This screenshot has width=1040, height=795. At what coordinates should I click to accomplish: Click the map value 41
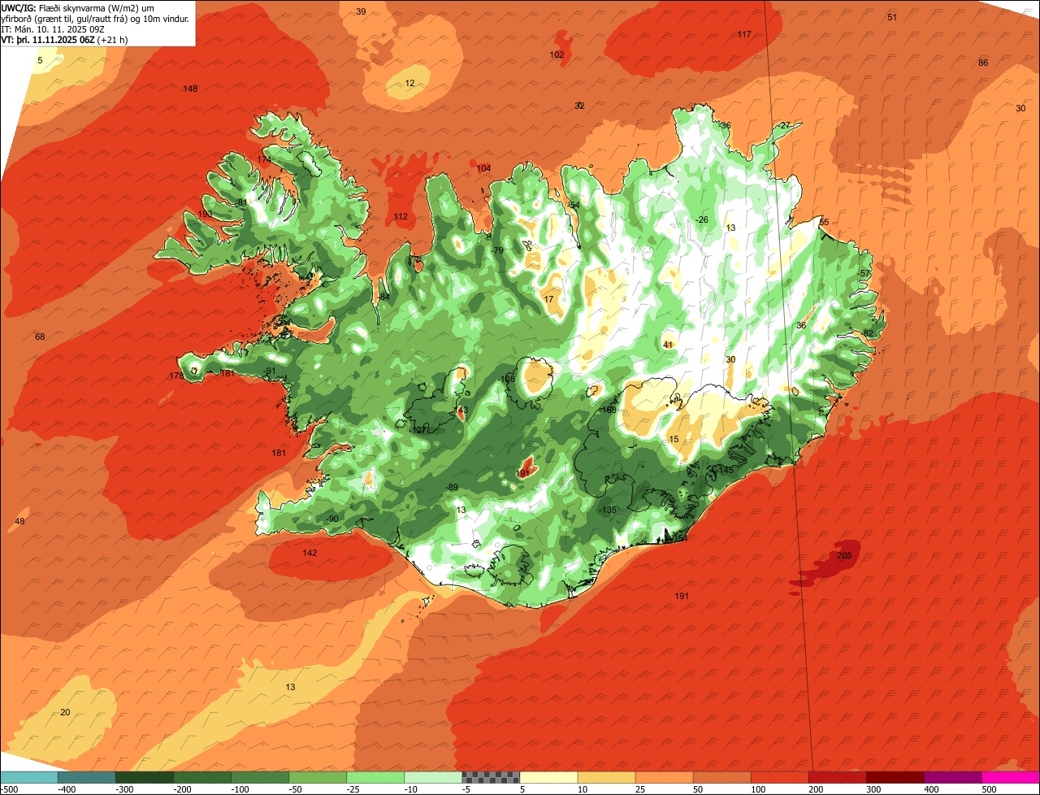[668, 345]
